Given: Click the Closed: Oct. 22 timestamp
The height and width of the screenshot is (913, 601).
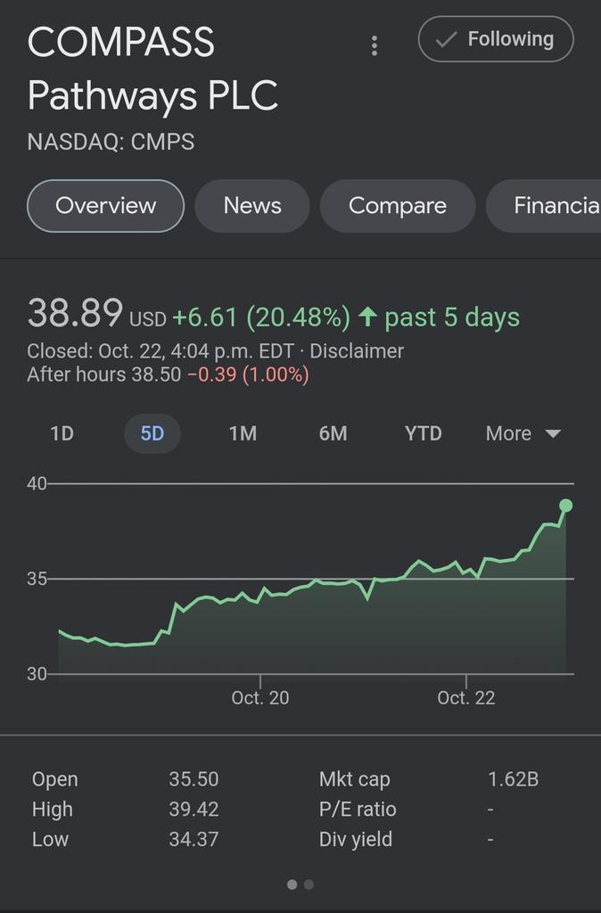Looking at the screenshot, I should point(161,351).
